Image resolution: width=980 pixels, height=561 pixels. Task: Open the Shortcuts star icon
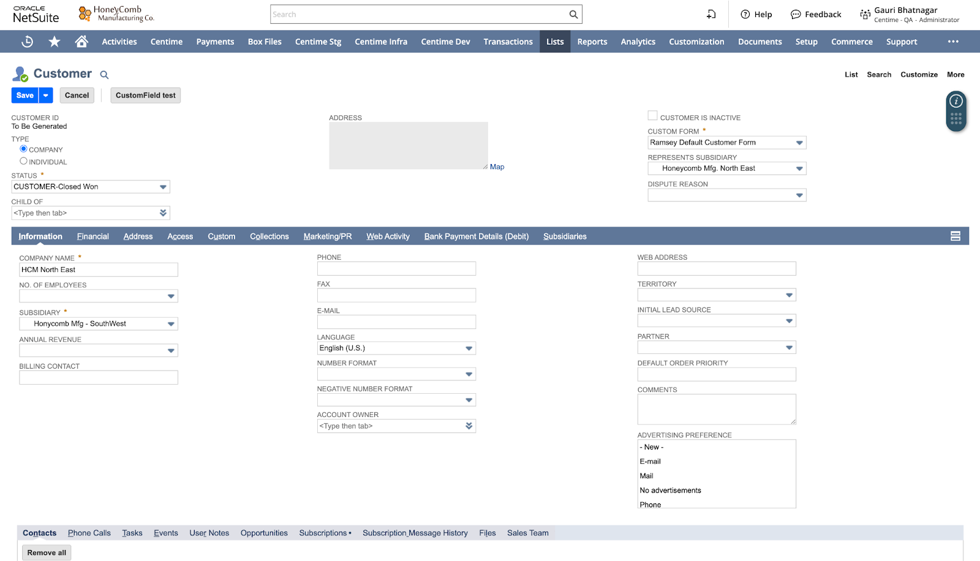pyautogui.click(x=55, y=42)
